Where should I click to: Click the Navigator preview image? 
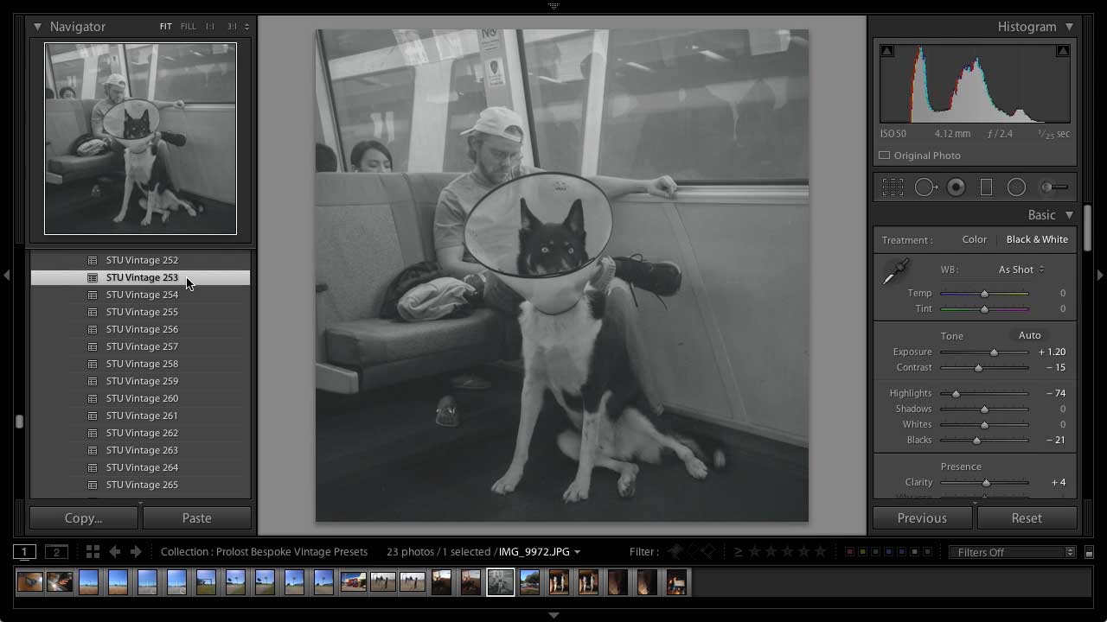[x=140, y=138]
